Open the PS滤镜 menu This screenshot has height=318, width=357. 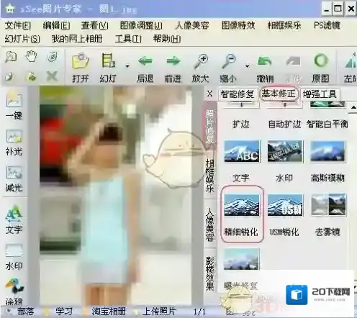pos(327,26)
